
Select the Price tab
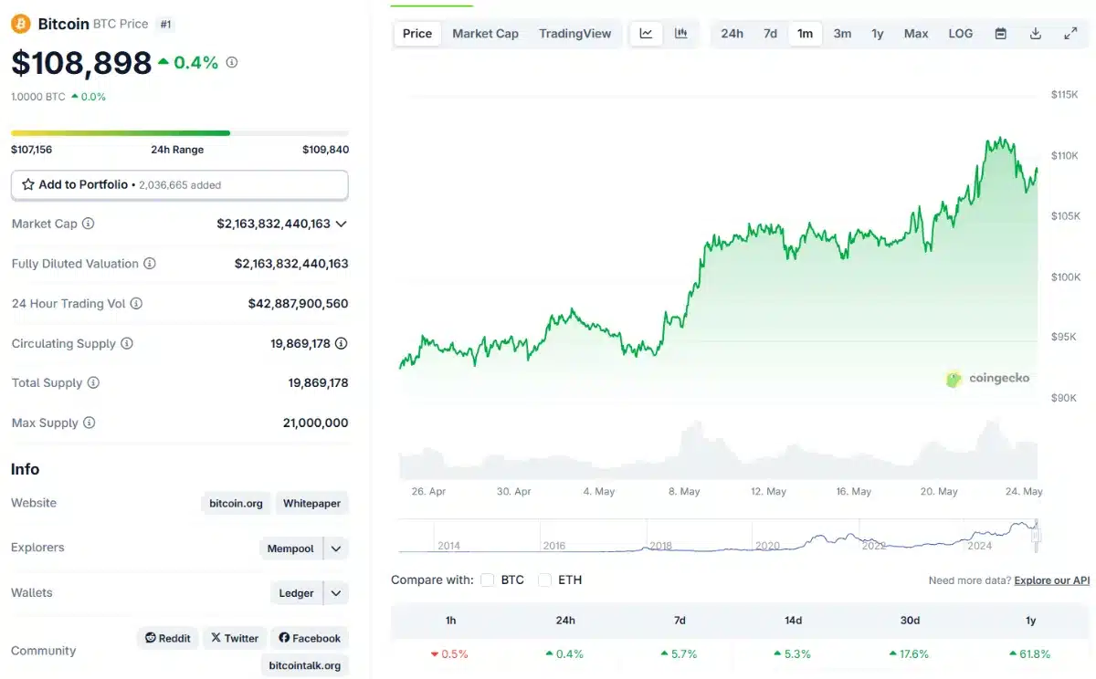coord(417,34)
